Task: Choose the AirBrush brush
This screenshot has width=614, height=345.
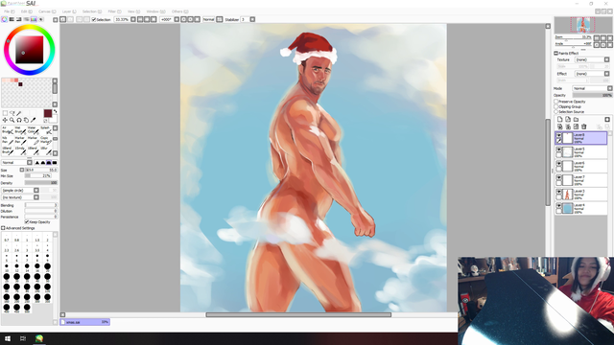Action: [x=8, y=130]
